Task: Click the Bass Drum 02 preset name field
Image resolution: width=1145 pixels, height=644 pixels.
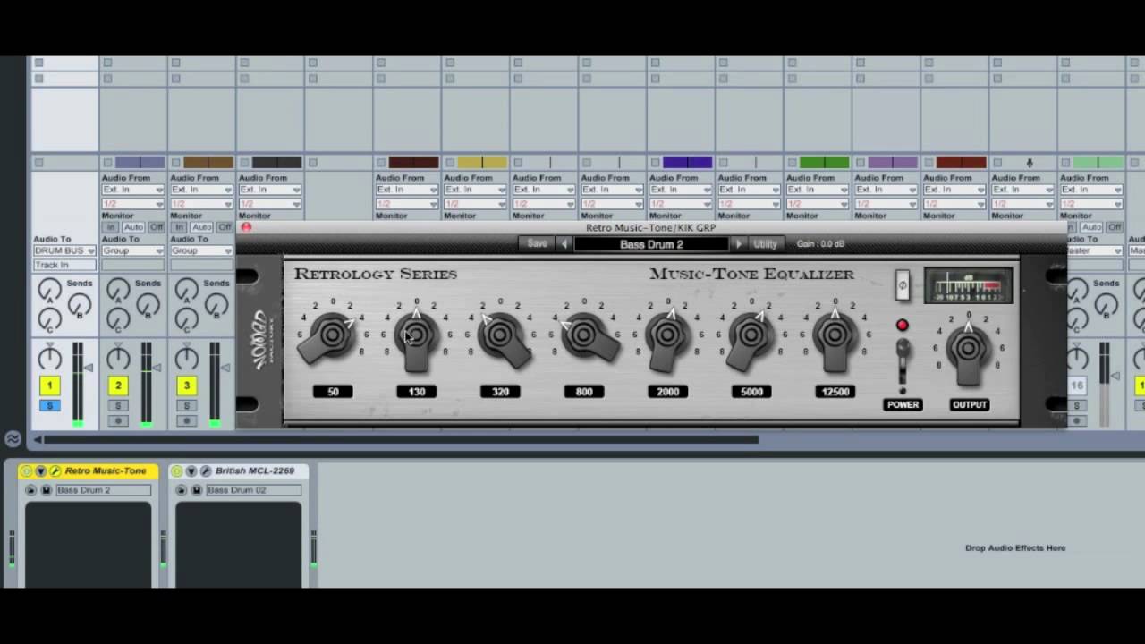Action: click(x=253, y=490)
